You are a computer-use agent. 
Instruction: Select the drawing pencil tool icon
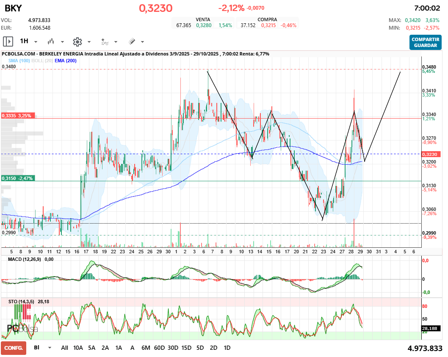pos(132,42)
